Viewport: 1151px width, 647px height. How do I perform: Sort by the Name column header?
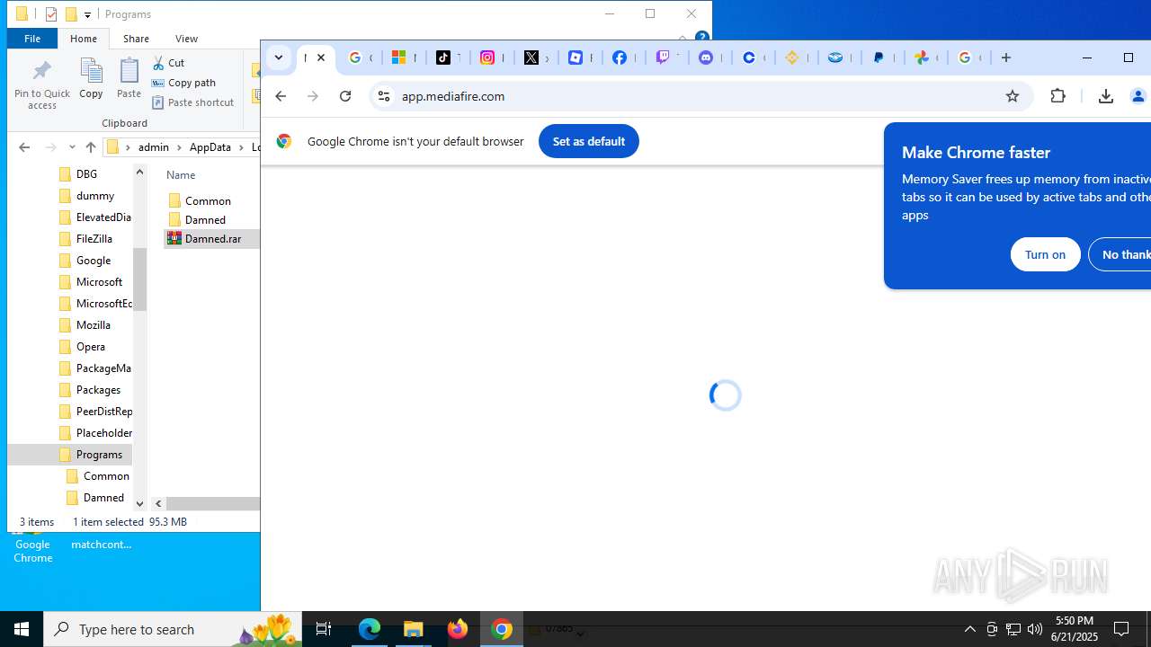(x=181, y=175)
